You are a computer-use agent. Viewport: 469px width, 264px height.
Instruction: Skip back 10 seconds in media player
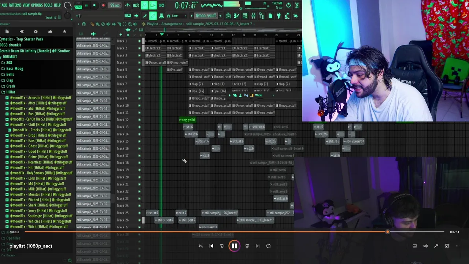(222, 246)
